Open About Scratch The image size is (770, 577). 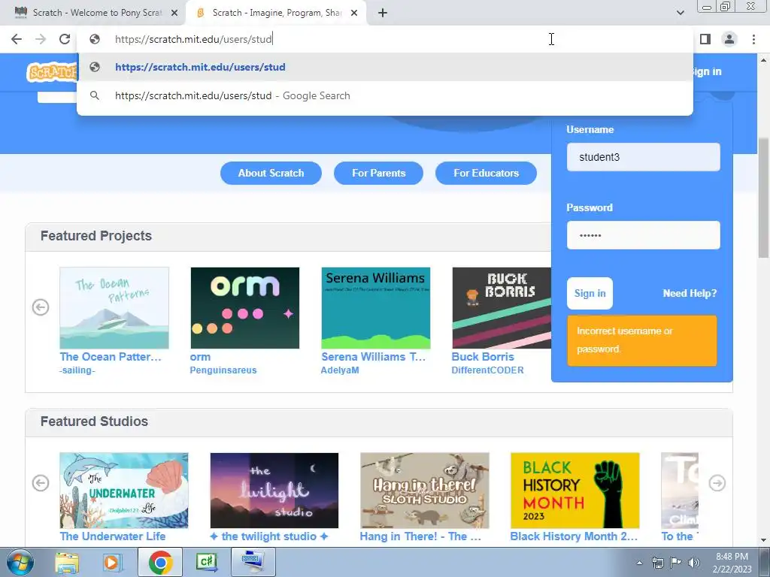[271, 174]
